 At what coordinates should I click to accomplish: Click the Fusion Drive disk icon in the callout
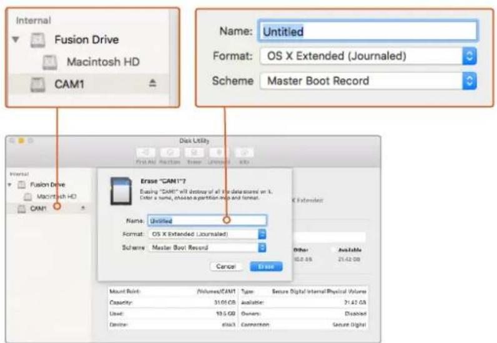pyautogui.click(x=37, y=40)
